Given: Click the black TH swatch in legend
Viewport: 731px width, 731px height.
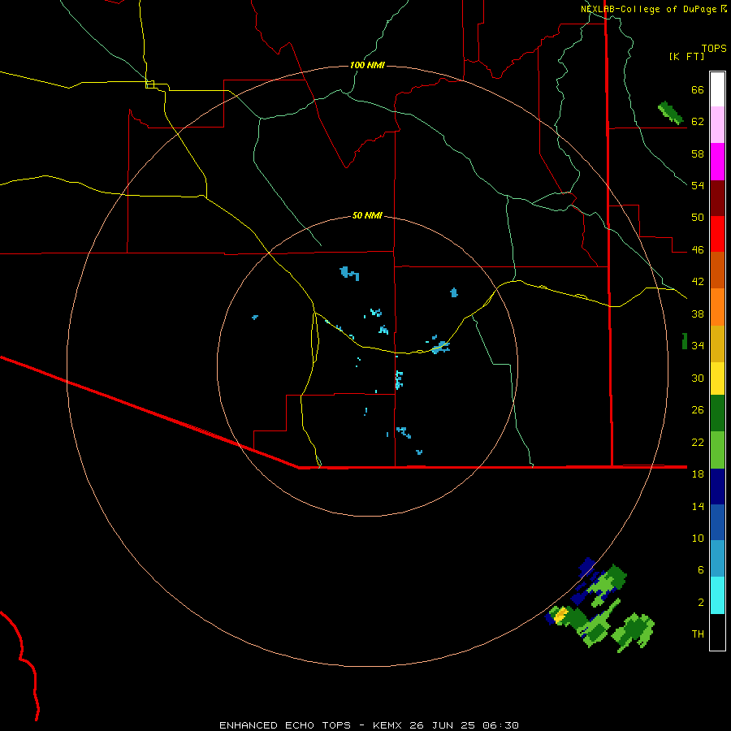Looking at the screenshot, I should click(717, 632).
